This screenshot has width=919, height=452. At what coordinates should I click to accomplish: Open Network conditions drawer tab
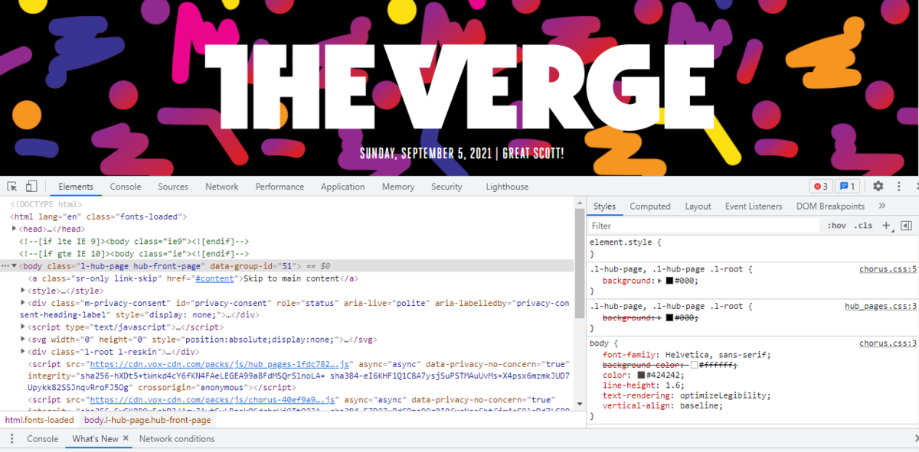[177, 439]
